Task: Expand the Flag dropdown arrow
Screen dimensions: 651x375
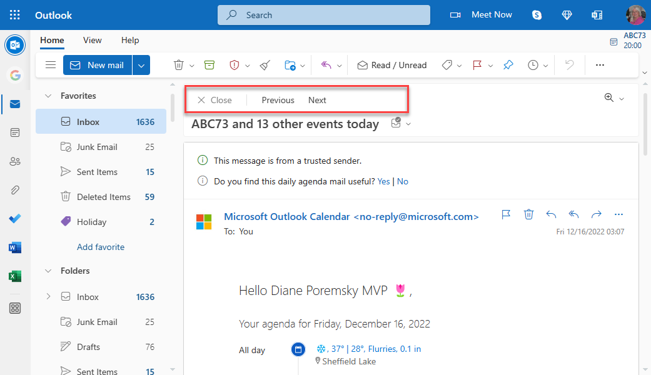Action: tap(490, 66)
